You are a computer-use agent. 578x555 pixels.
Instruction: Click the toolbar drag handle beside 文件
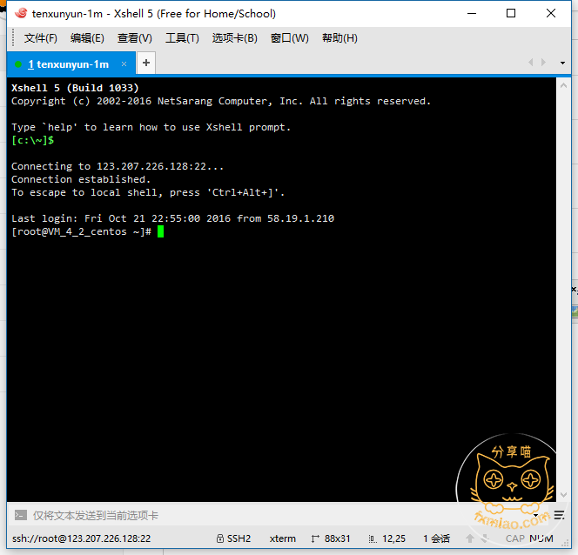tap(13, 38)
